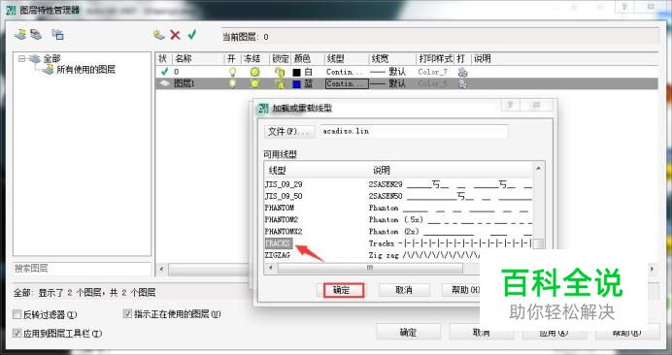Select the PHANTOM linetype row
The width and height of the screenshot is (672, 355).
[x=398, y=209]
